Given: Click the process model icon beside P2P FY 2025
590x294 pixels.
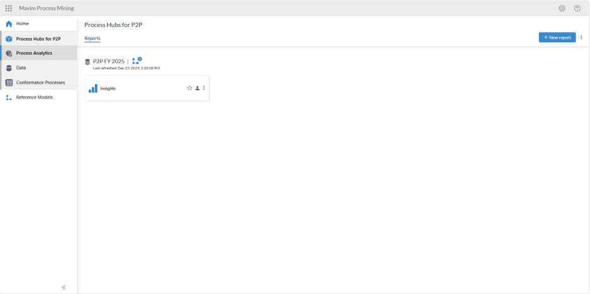Looking at the screenshot, I should tap(136, 61).
